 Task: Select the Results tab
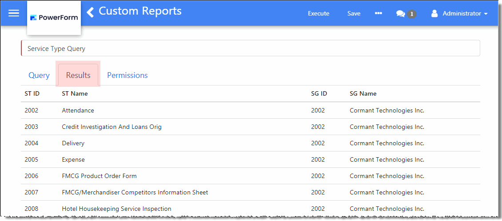[78, 75]
